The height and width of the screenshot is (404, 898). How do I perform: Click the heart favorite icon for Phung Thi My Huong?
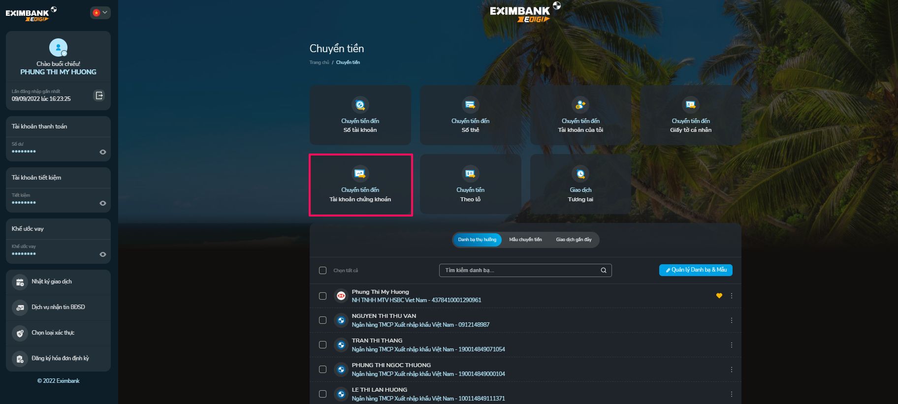pyautogui.click(x=719, y=296)
